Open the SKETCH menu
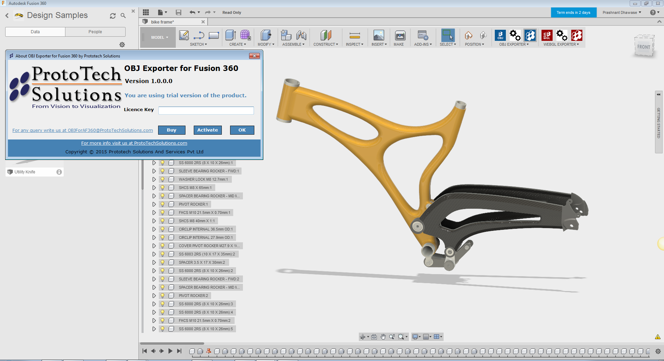This screenshot has width=664, height=361. pos(198,44)
